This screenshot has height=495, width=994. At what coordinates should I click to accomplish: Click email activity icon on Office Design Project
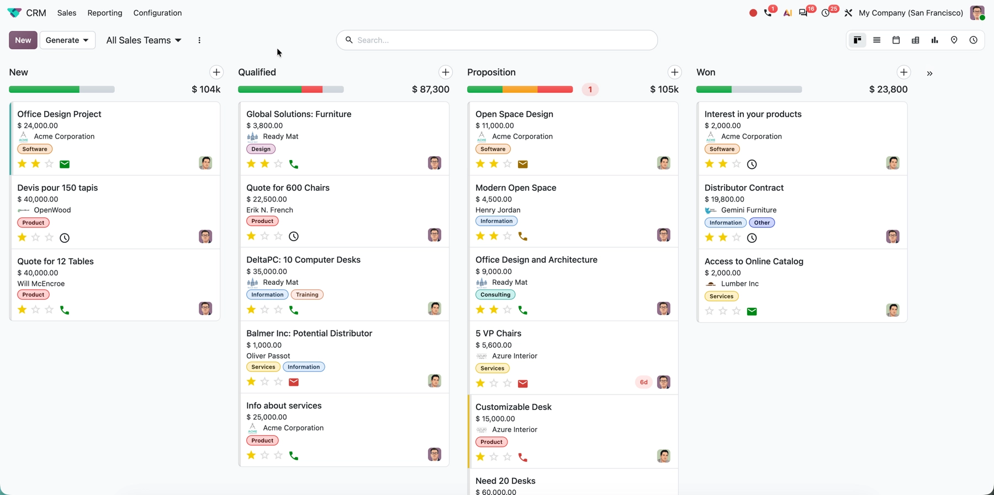(65, 164)
